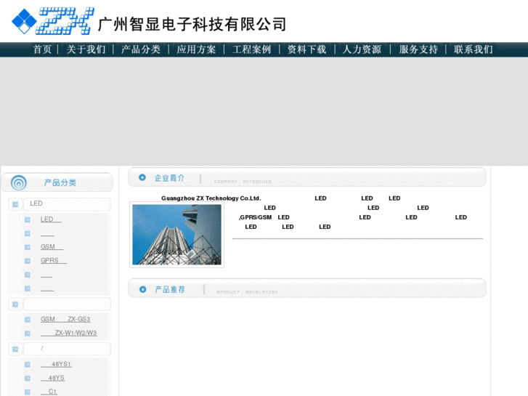Open 产品分类 in the top navigation

(x=141, y=49)
